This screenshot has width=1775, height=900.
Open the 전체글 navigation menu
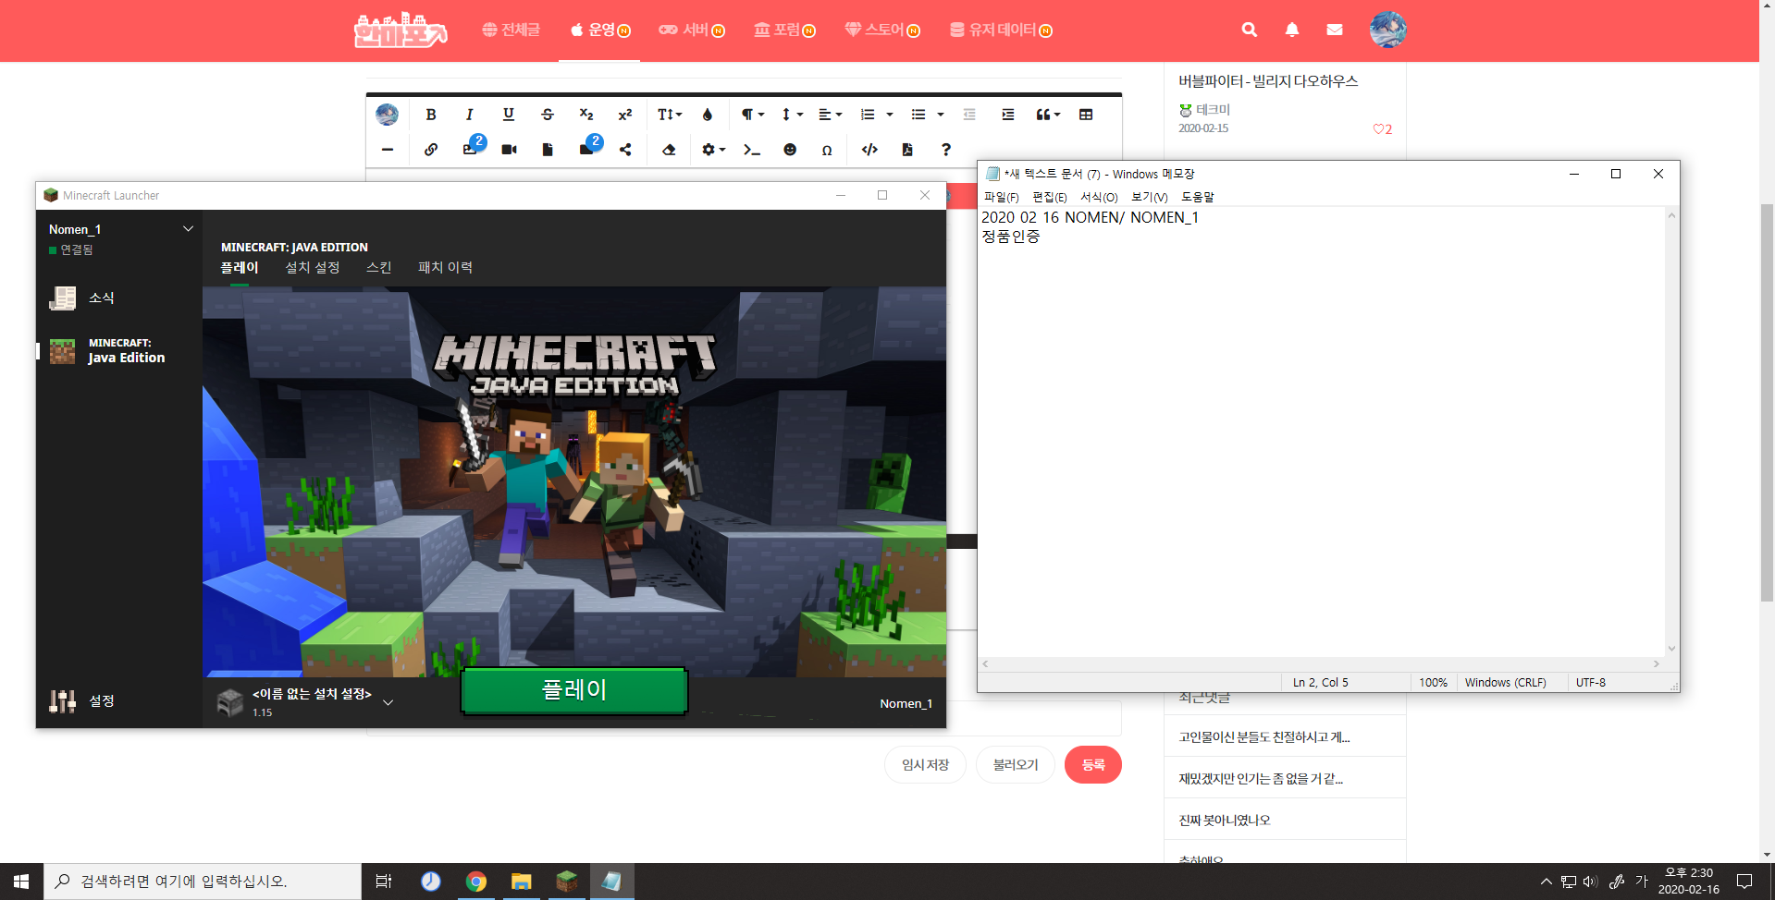[x=512, y=30]
